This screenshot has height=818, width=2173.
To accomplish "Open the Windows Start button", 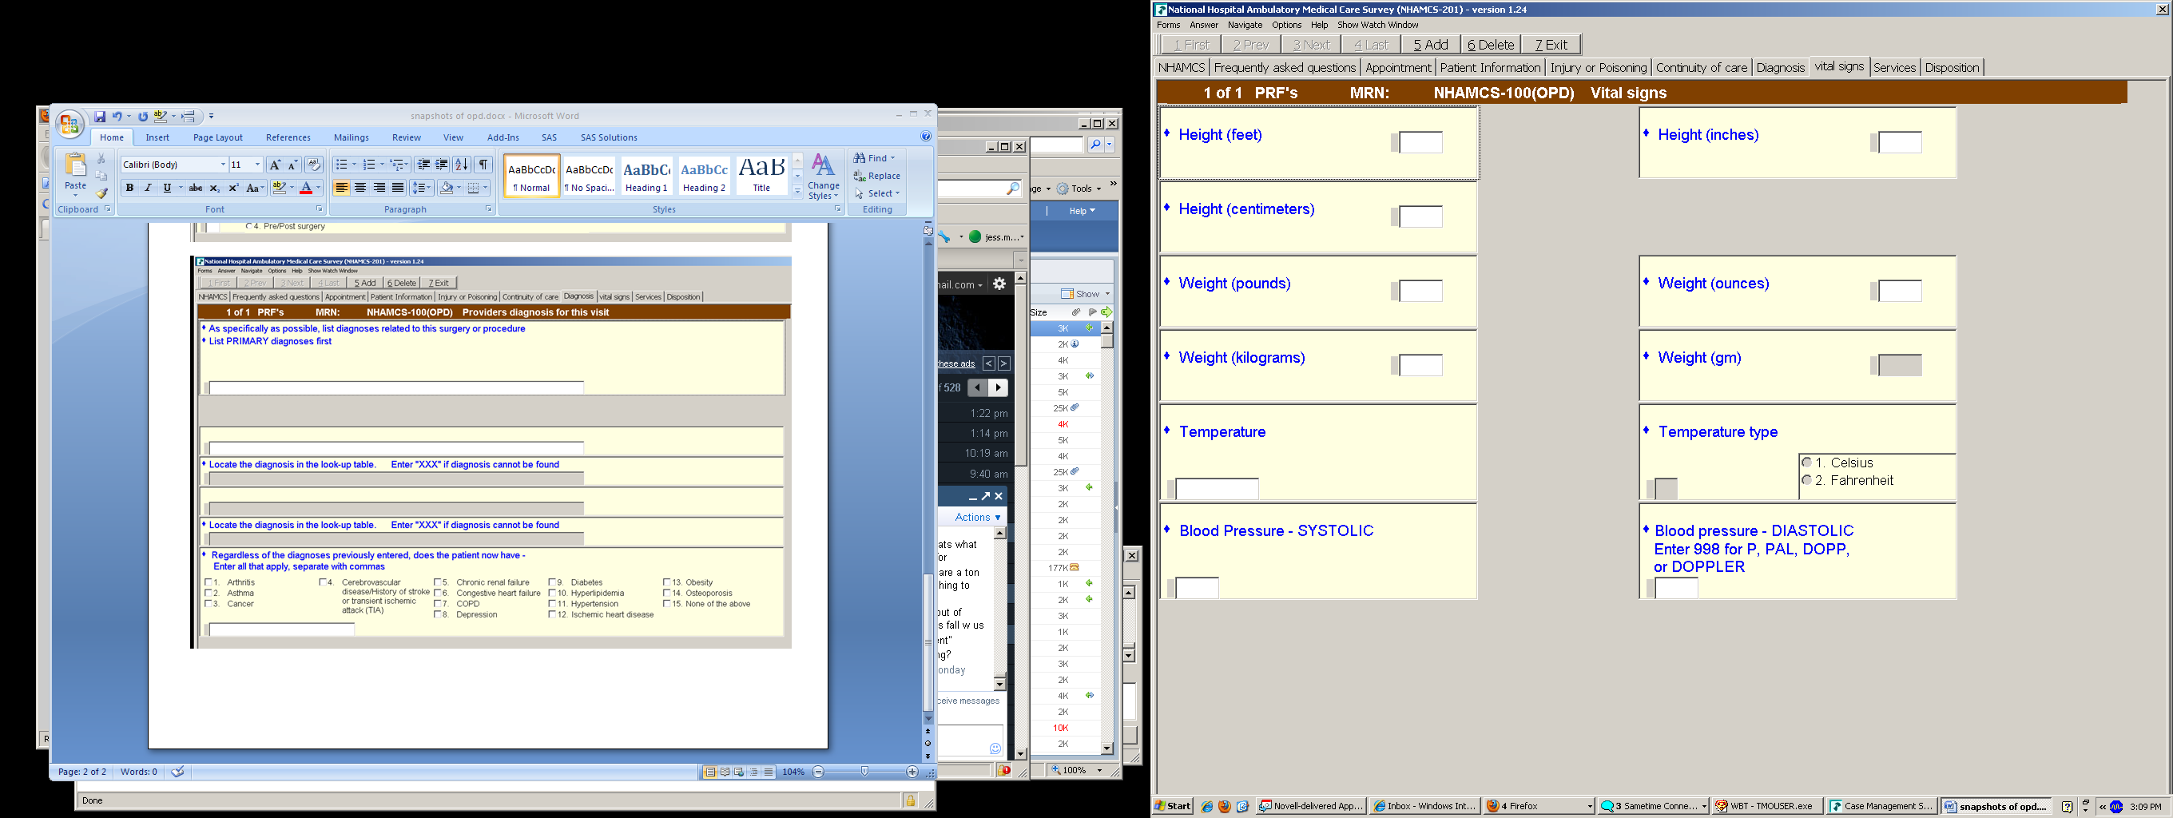I will click(1173, 806).
